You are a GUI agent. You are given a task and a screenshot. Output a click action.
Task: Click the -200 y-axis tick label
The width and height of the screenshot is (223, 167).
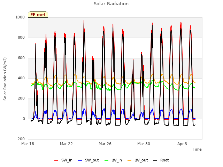pos(21,139)
